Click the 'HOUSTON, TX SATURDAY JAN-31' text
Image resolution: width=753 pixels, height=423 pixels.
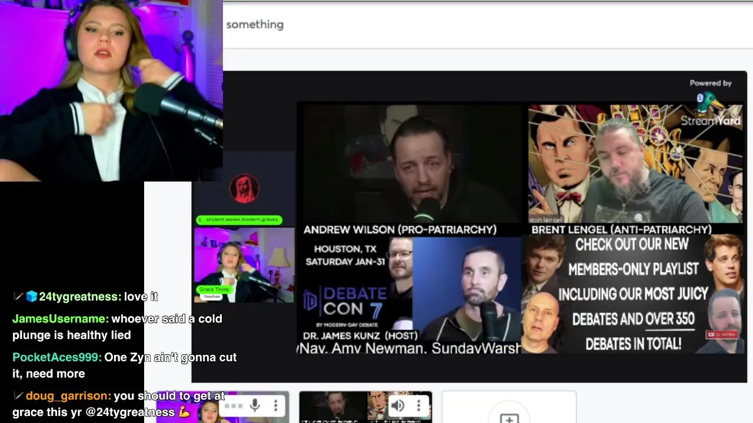point(345,255)
